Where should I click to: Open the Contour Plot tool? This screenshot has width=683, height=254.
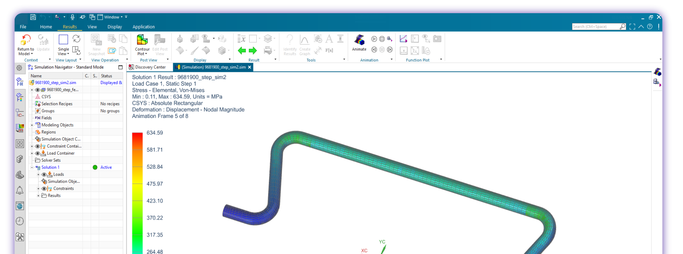tap(142, 40)
